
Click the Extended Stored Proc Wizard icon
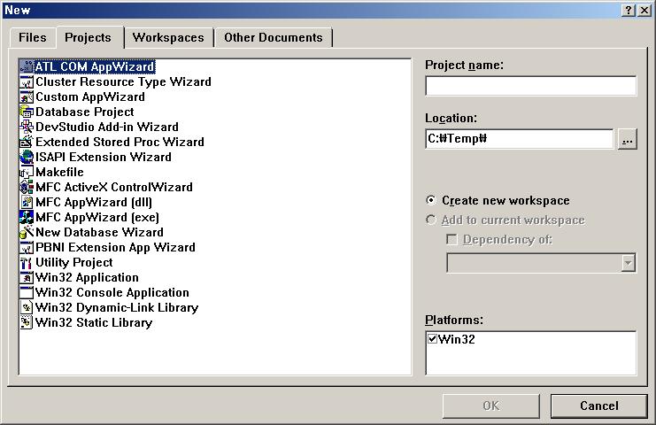click(27, 142)
